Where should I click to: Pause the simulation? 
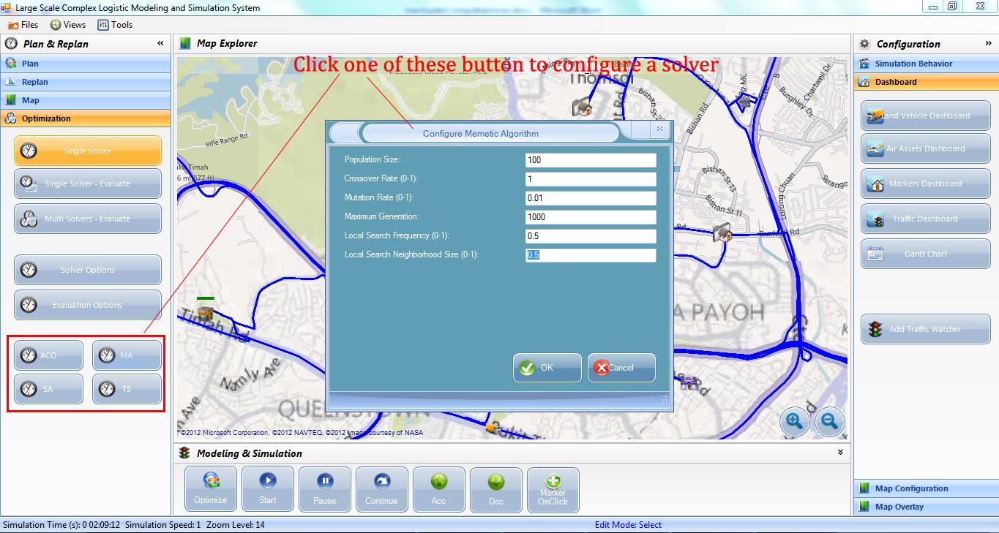324,482
